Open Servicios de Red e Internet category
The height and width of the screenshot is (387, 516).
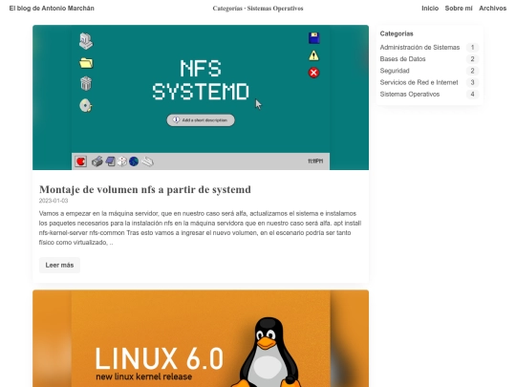coord(419,82)
